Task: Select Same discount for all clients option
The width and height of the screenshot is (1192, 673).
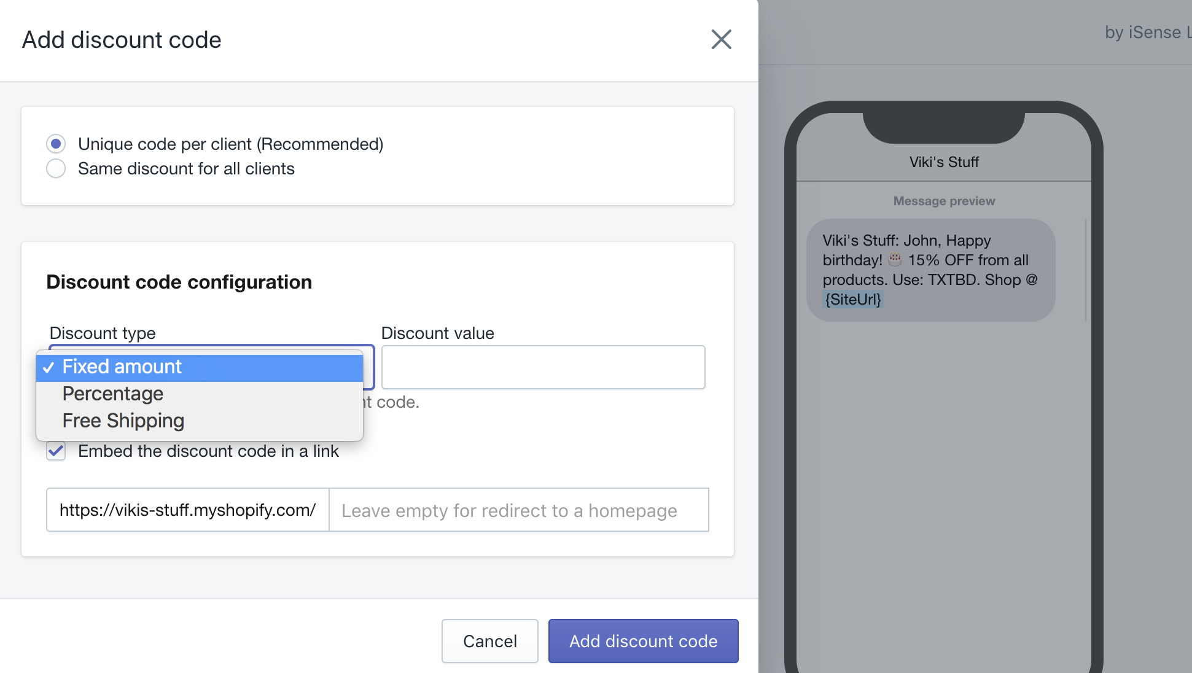Action: point(56,168)
